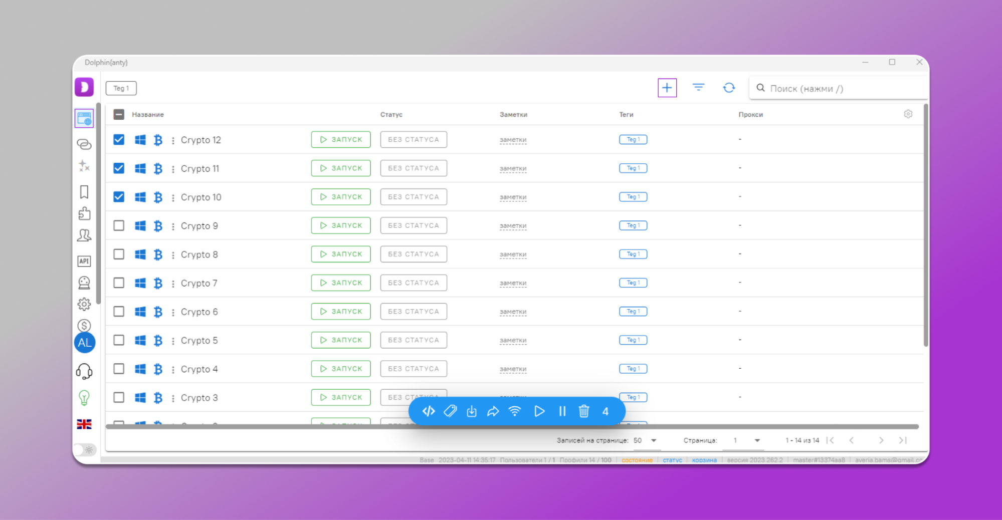Click the Название column header
1002x520 pixels.
[x=148, y=115]
